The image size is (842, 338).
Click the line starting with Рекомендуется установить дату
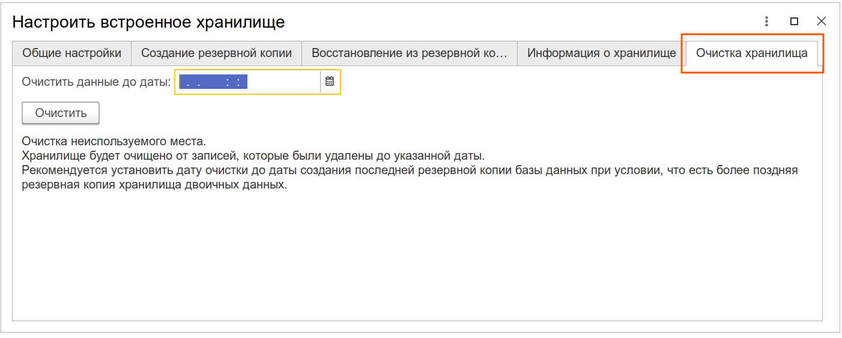[408, 170]
